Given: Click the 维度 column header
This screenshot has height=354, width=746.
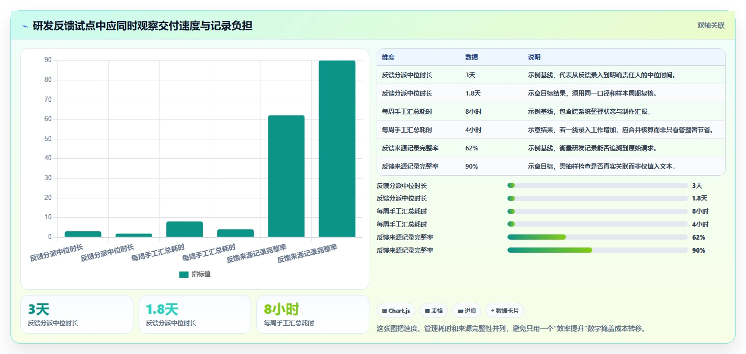Looking at the screenshot, I should [x=388, y=57].
